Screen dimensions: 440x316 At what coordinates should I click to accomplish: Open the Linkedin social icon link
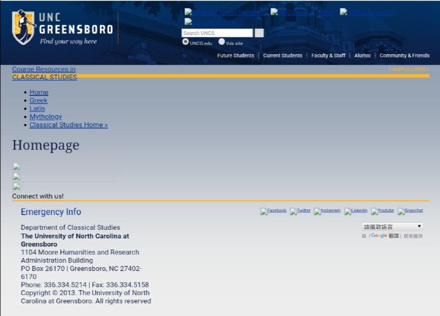(x=356, y=211)
